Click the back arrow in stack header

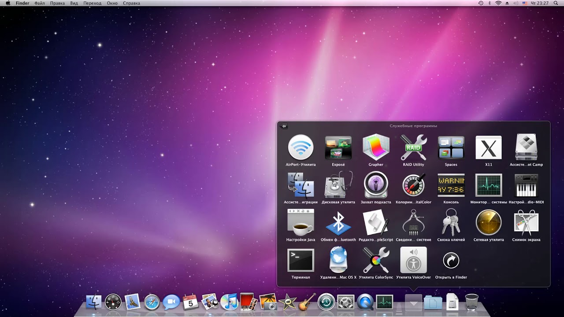coord(284,126)
